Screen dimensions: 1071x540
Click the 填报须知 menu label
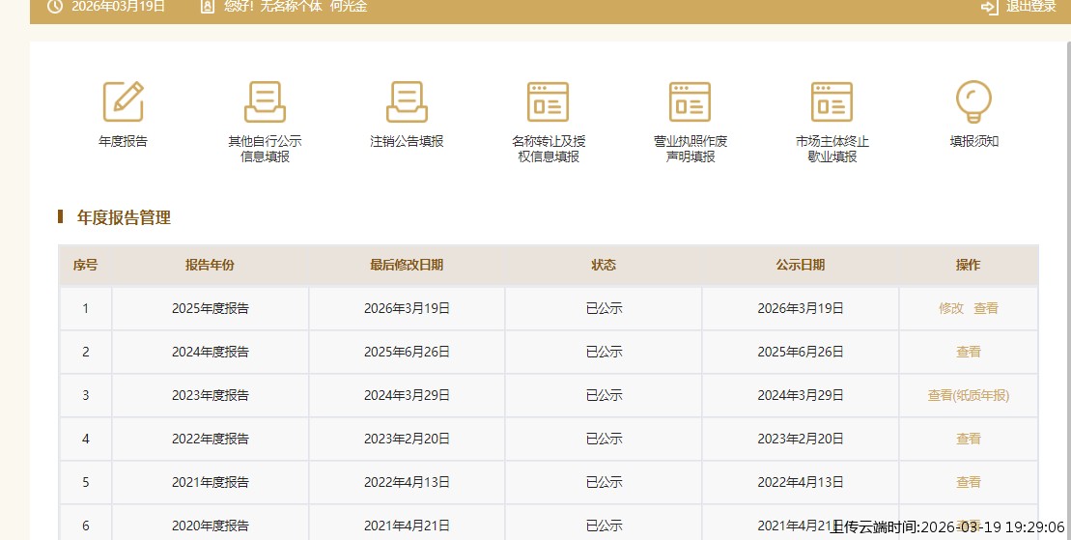(x=973, y=141)
